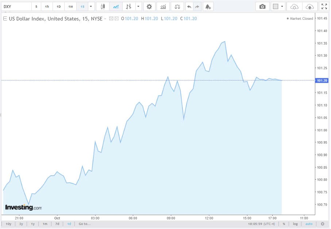Screen dimensions: 331x229
Task: Open the extra intervals dropdown arrow
Action: click(91, 6)
